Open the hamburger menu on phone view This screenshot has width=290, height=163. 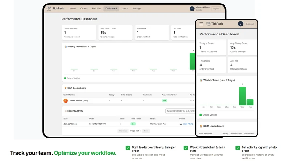(x=201, y=24)
